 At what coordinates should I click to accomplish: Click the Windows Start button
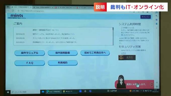tap(8, 92)
